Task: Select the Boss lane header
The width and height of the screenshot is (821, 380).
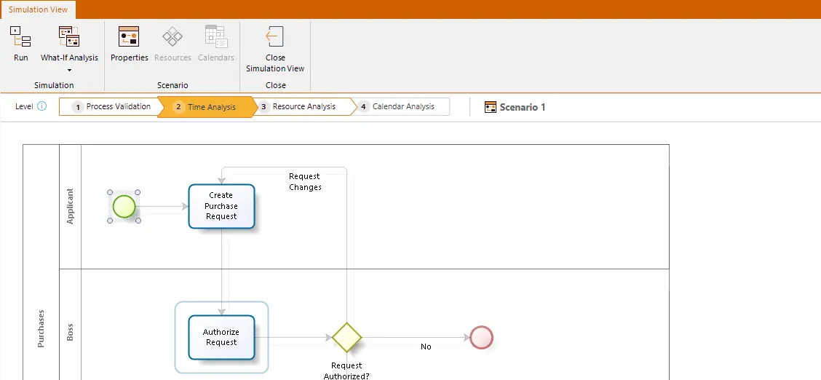Action: click(70, 325)
